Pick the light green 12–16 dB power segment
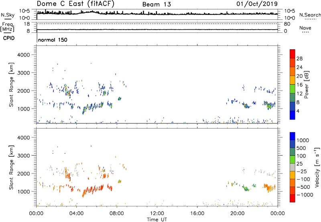Viewport: 321px width, 222px height. (x=293, y=89)
